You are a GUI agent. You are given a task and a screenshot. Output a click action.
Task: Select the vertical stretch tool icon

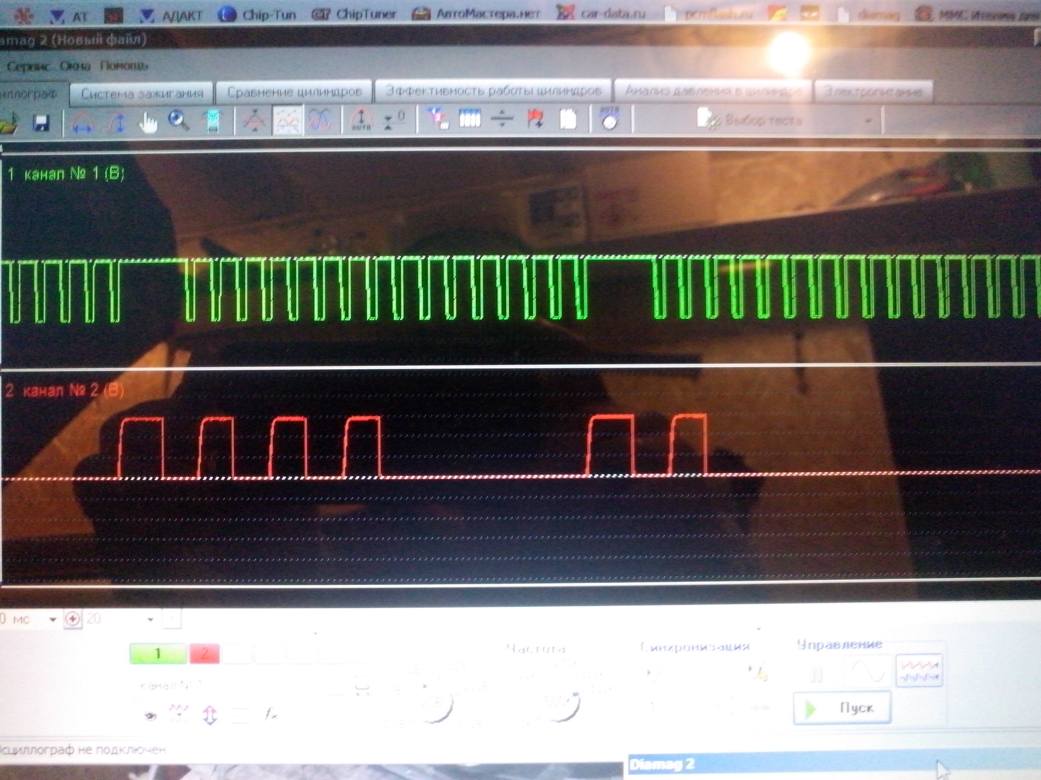(116, 123)
